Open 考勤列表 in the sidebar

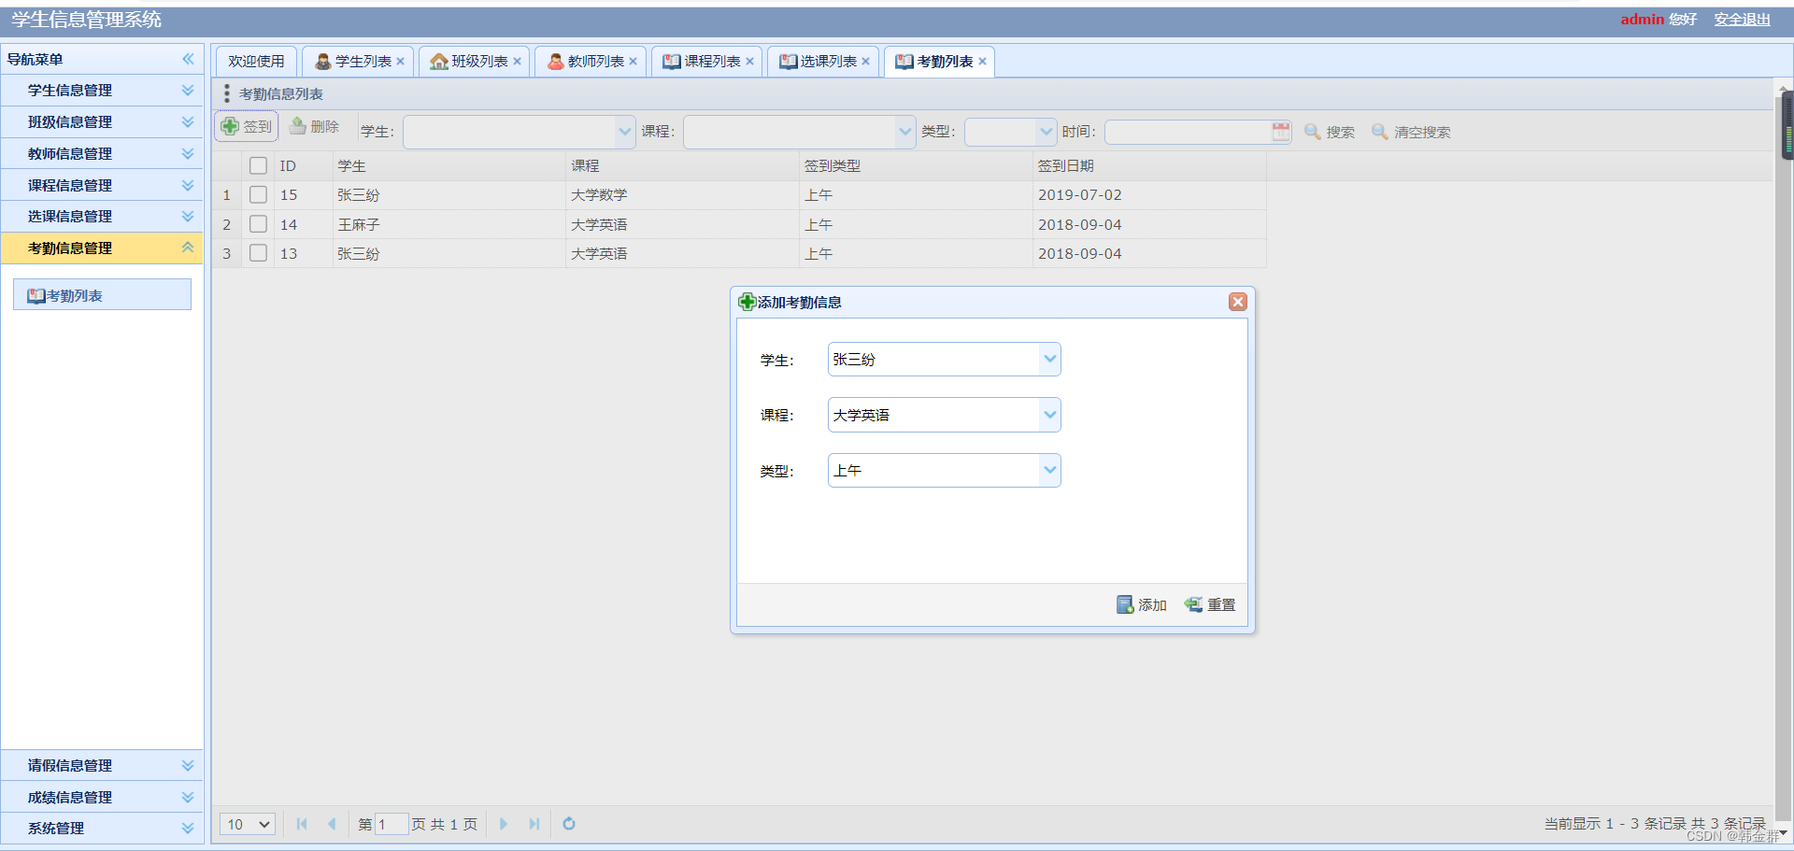pyautogui.click(x=102, y=295)
